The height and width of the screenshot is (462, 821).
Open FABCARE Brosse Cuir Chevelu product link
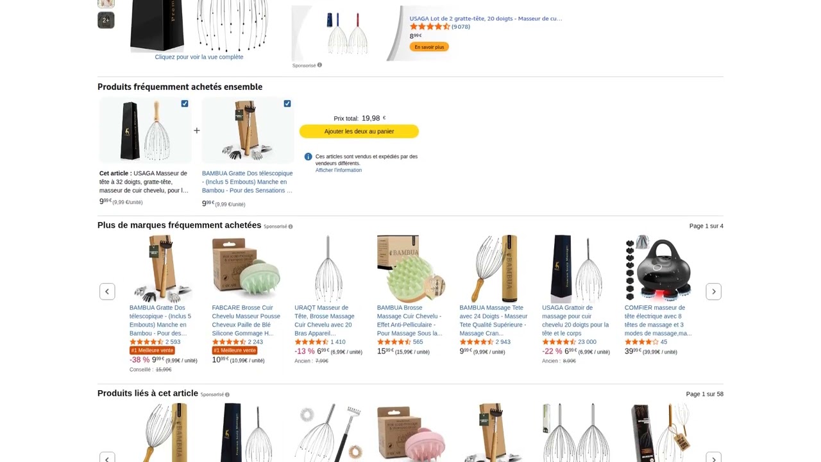[246, 320]
